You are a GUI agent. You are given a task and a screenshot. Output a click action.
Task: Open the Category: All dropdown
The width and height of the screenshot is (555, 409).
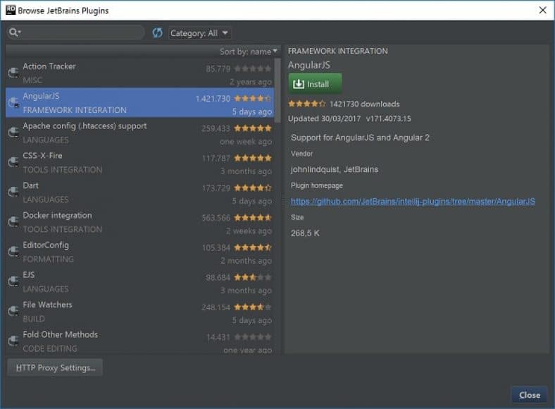click(199, 33)
